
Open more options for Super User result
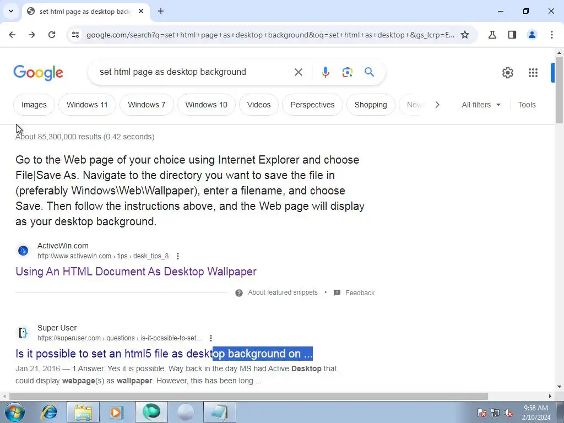click(211, 338)
